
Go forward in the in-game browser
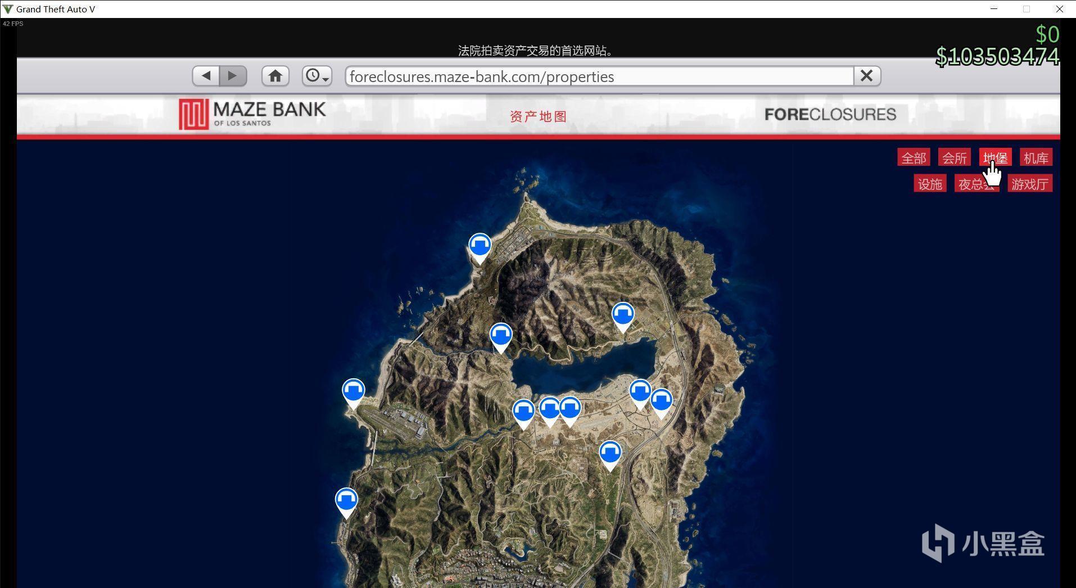(x=233, y=76)
